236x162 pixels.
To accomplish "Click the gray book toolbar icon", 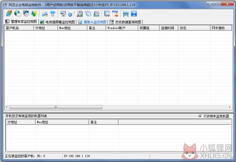I will click(x=107, y=14).
